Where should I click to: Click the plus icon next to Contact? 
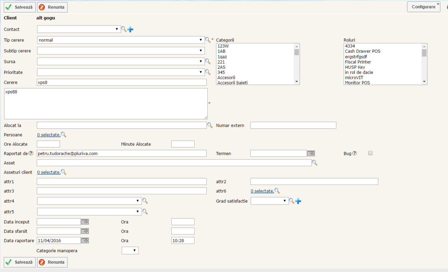130,29
